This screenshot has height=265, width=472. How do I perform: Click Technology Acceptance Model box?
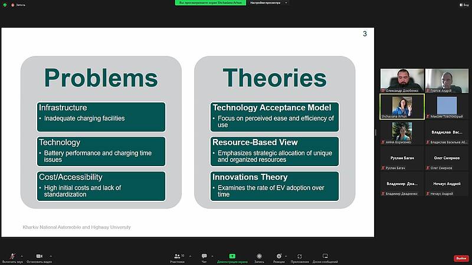(274, 117)
